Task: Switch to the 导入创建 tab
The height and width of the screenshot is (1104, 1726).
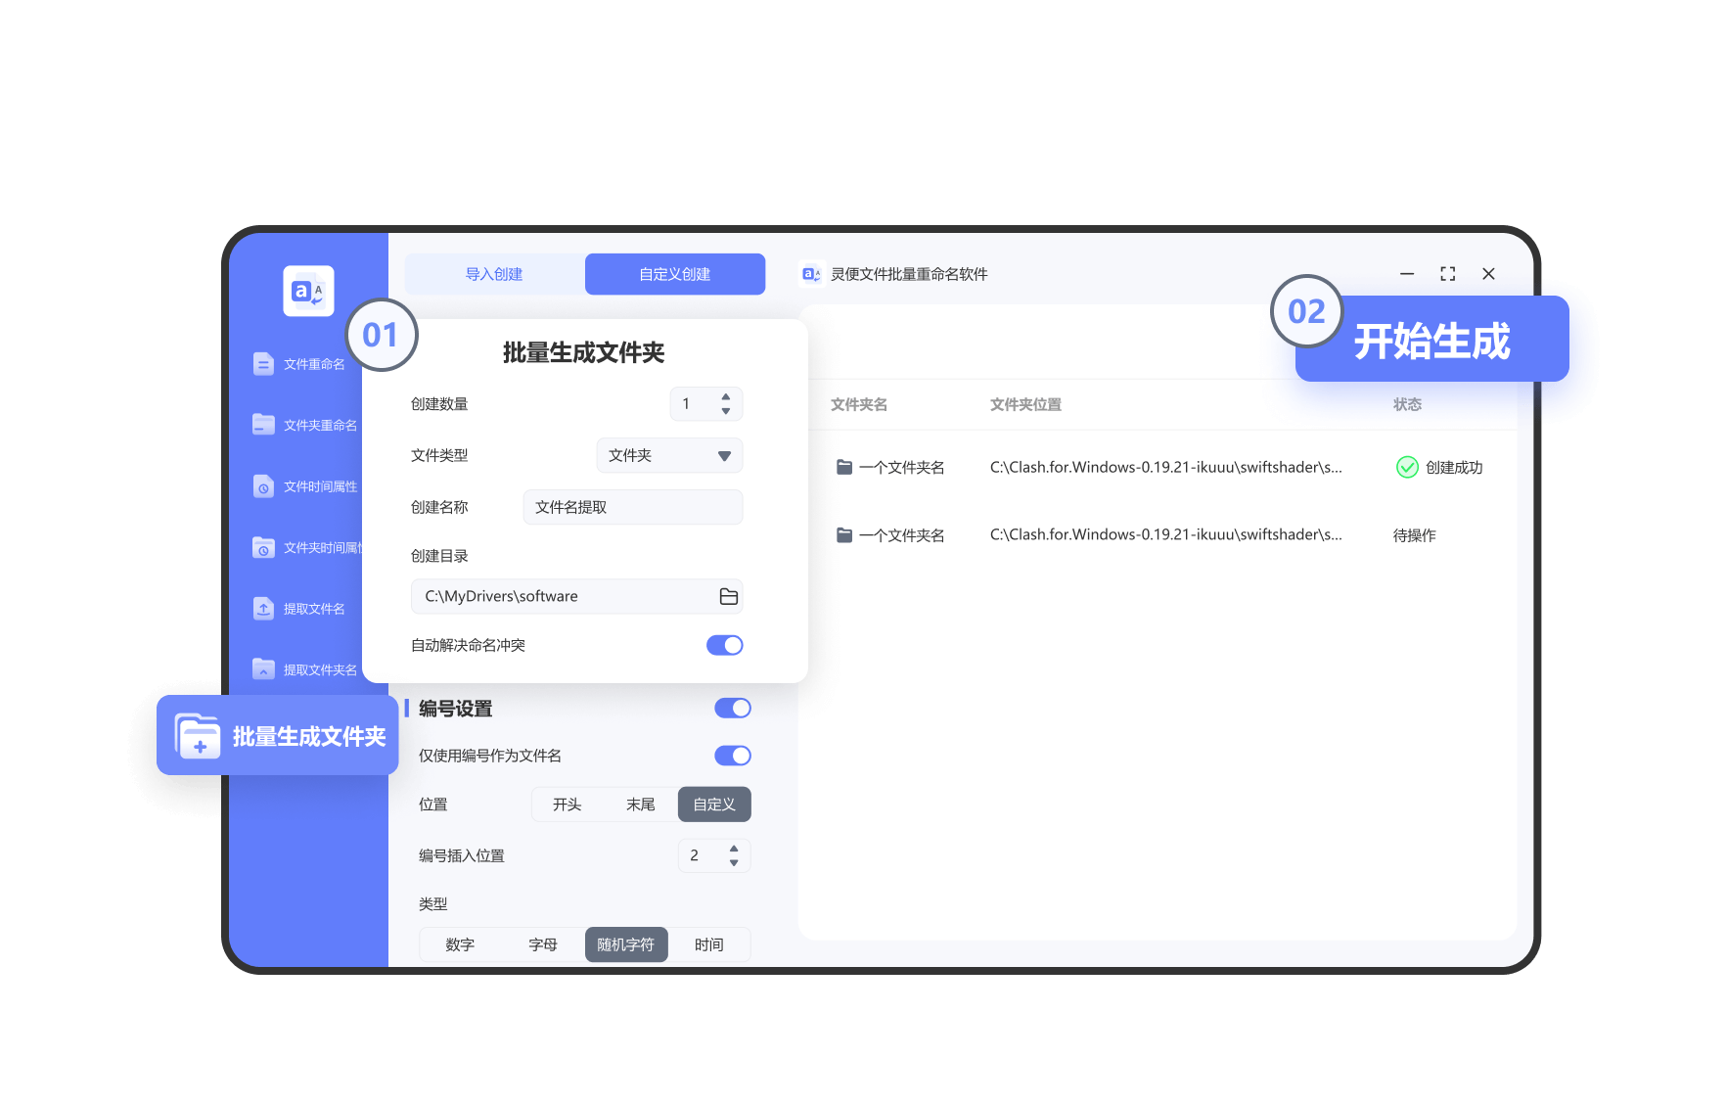Action: coord(494,274)
